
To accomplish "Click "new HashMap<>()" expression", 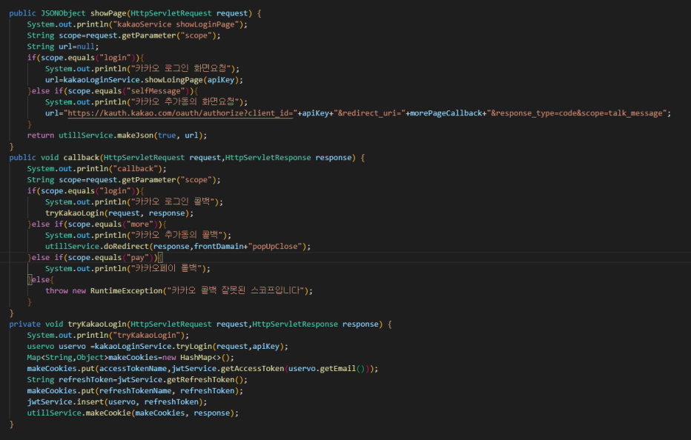I will click(196, 358).
